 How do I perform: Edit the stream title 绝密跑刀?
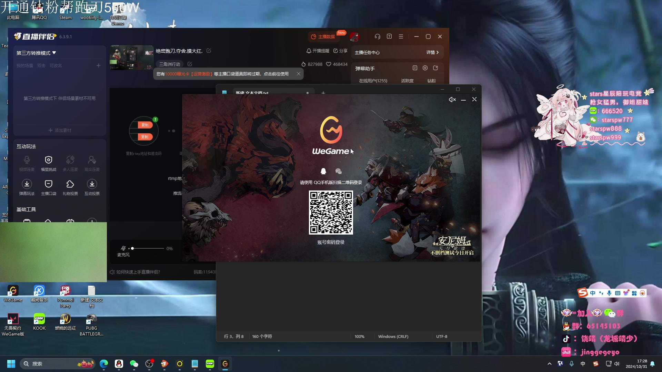(209, 51)
